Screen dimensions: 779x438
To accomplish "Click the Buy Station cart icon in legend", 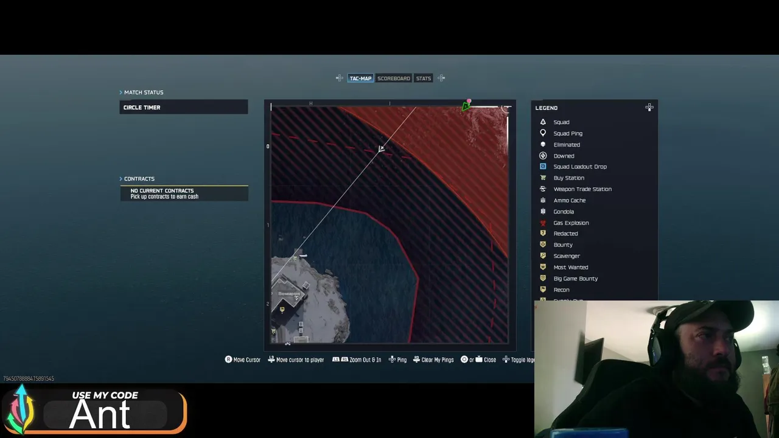I will (x=543, y=178).
